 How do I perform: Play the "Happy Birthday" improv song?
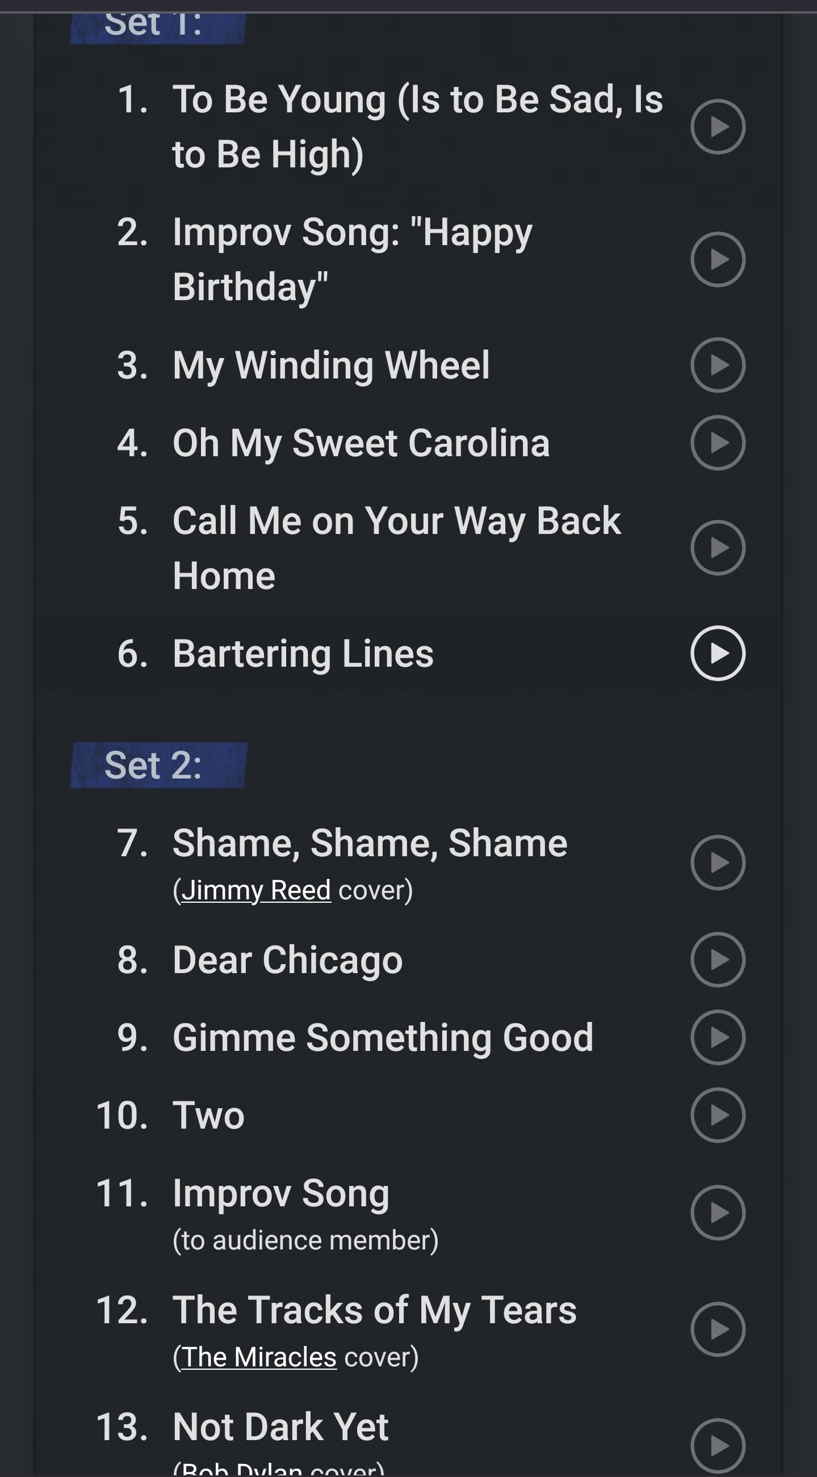point(717,260)
